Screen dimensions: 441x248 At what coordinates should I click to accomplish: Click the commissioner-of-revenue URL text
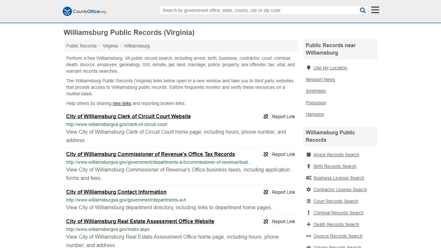tap(159, 162)
